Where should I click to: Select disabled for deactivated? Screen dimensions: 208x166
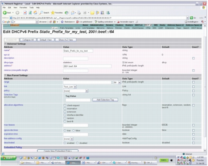[77, 143]
